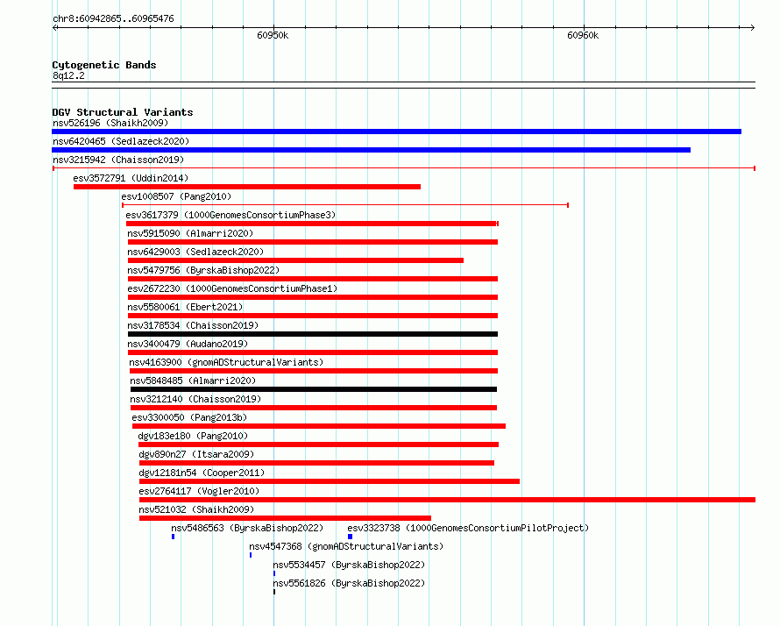Select esv3617379 (1000GenomesConsortiumPhase3) label

[x=230, y=215]
